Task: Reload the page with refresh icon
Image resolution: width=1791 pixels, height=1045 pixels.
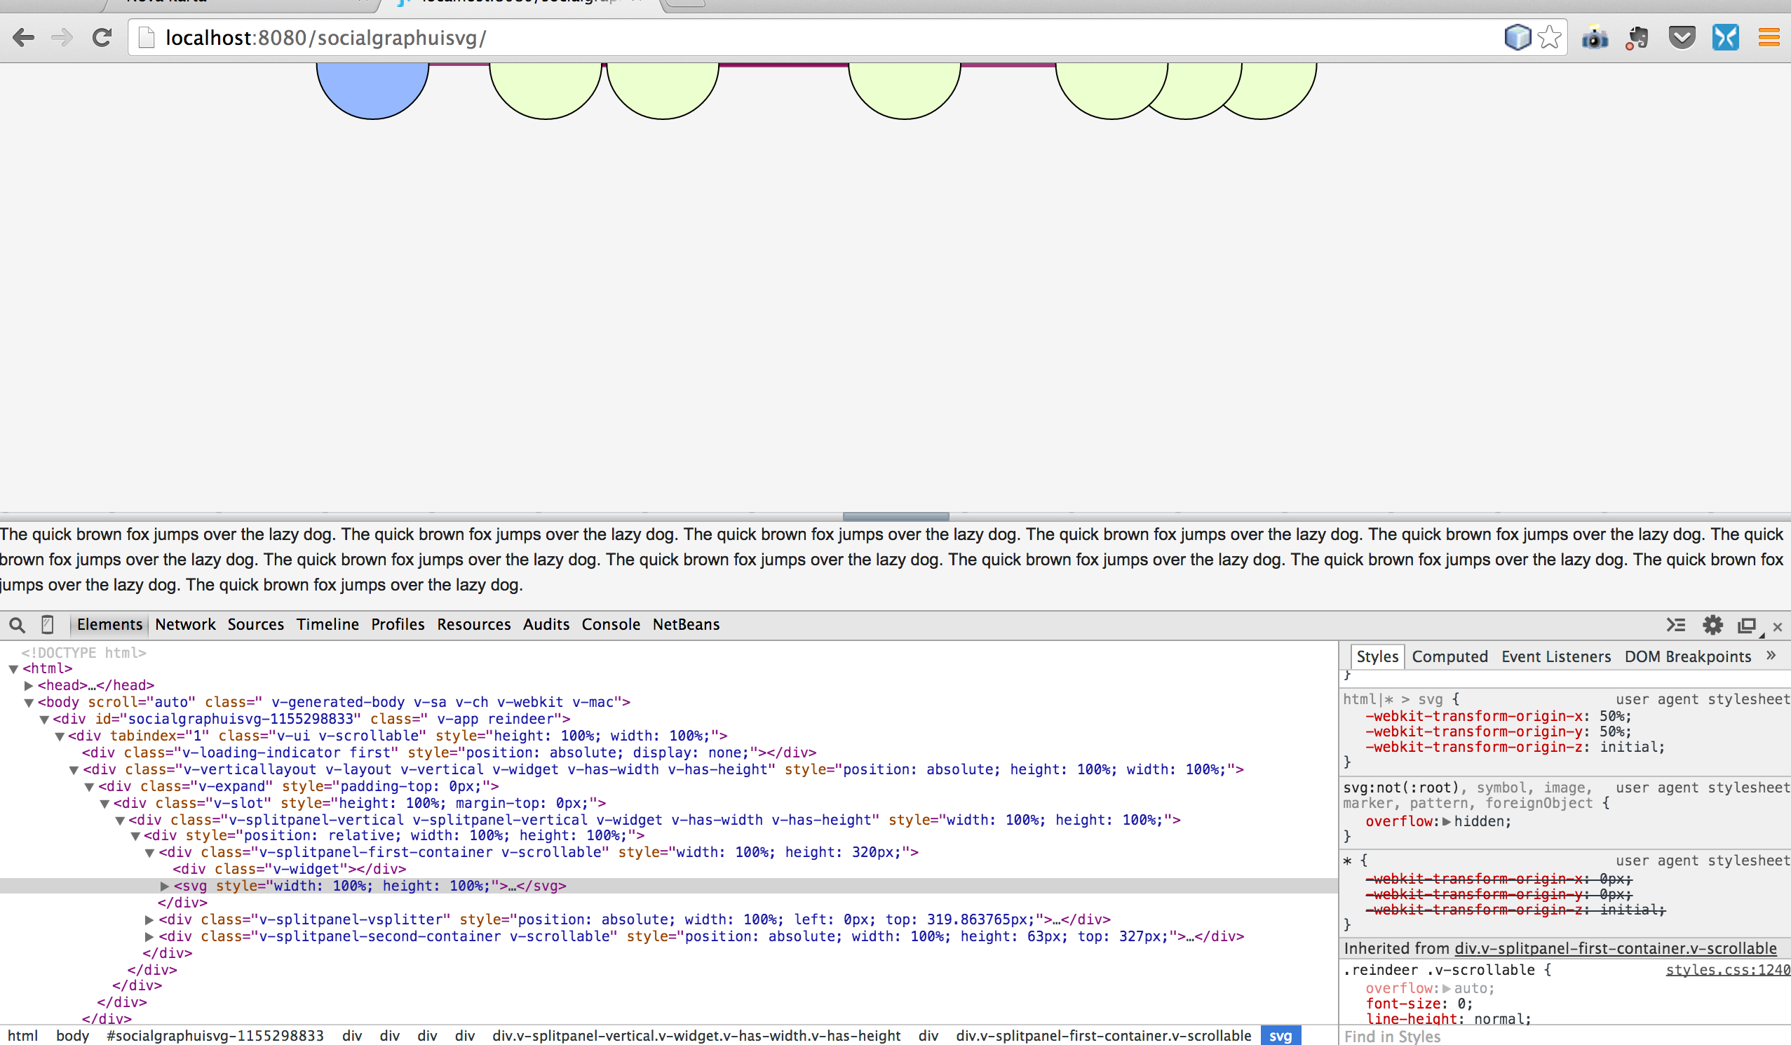Action: (102, 38)
